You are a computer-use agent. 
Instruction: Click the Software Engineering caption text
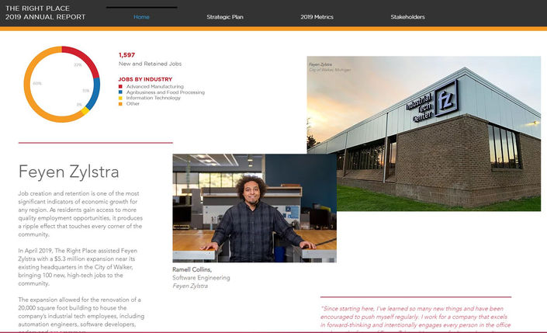point(201,278)
